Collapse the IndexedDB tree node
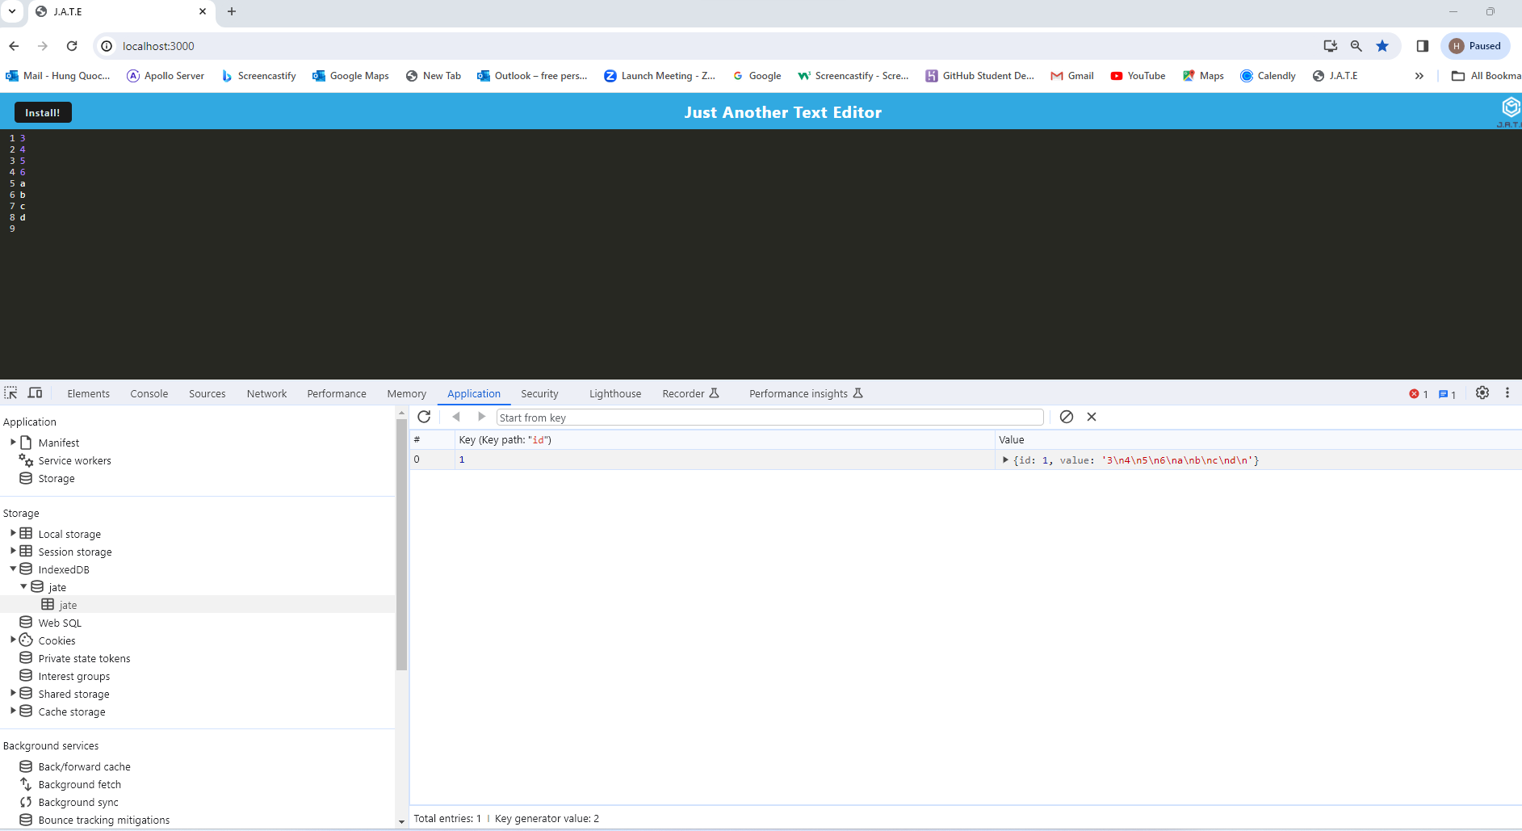The height and width of the screenshot is (831, 1522). point(13,569)
